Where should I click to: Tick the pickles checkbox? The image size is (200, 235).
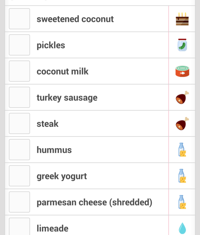coord(19,45)
